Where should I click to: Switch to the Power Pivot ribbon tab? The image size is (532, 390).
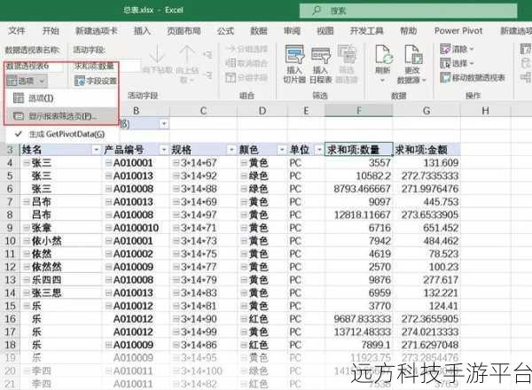click(x=458, y=31)
